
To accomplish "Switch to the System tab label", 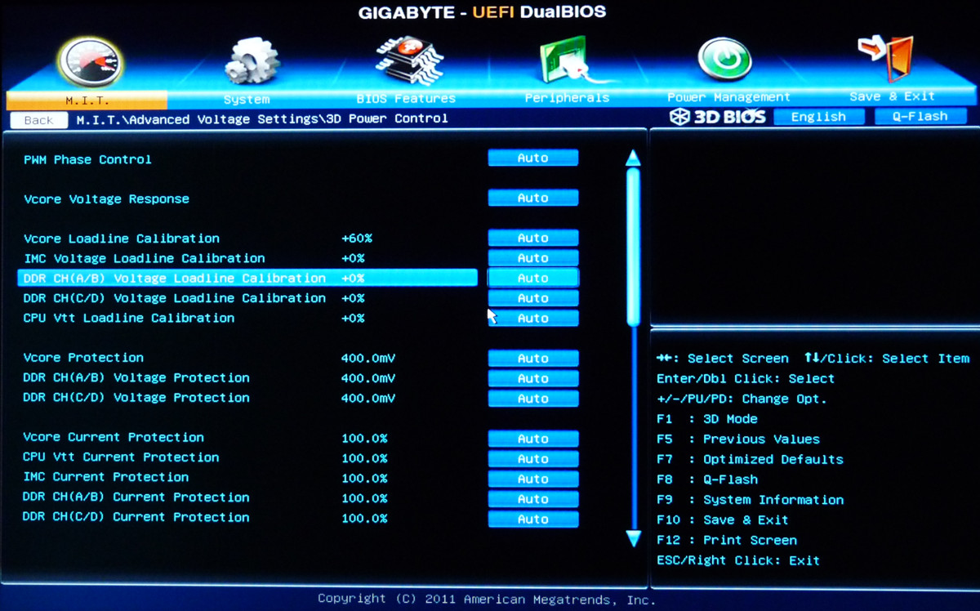I will pos(247,99).
